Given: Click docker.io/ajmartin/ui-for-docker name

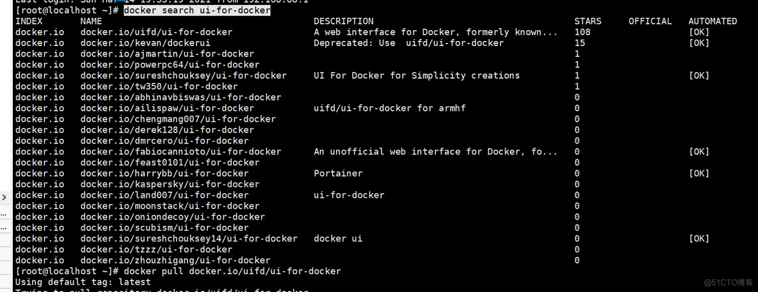Looking at the screenshot, I should point(167,54).
